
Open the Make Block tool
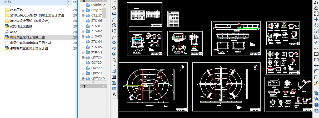coord(114,60)
